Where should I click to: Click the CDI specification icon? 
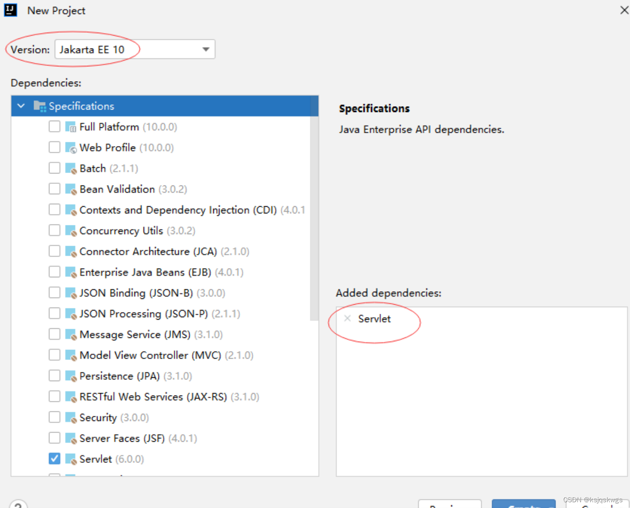coord(71,210)
